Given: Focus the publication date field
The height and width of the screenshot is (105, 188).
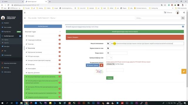Looking at the screenshot, I should pos(118,53).
